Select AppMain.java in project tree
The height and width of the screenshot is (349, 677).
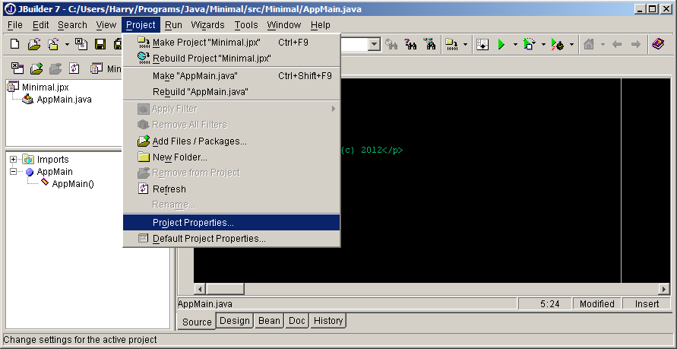pos(65,100)
